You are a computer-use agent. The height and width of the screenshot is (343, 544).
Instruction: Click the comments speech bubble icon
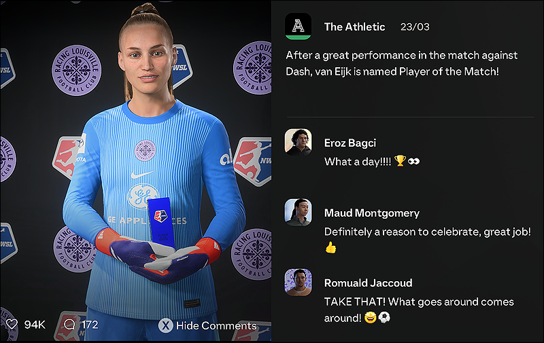tap(69, 324)
